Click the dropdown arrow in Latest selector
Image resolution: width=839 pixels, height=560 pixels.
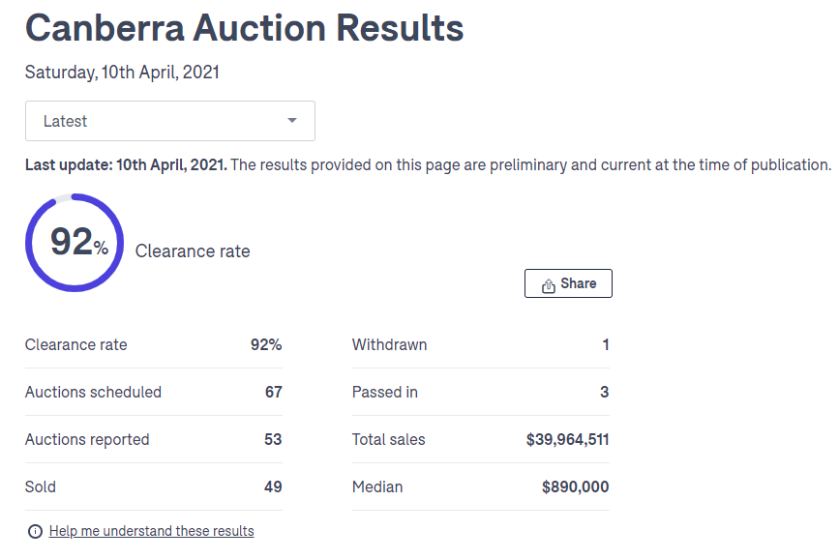(x=292, y=120)
